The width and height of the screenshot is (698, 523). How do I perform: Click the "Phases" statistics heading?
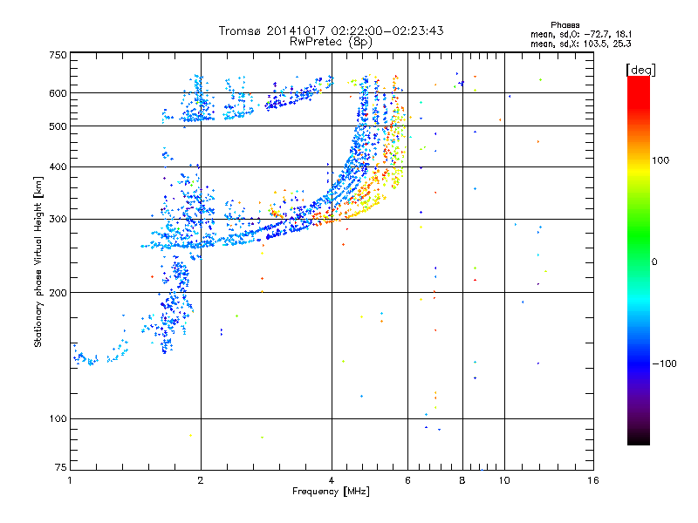pyautogui.click(x=565, y=25)
